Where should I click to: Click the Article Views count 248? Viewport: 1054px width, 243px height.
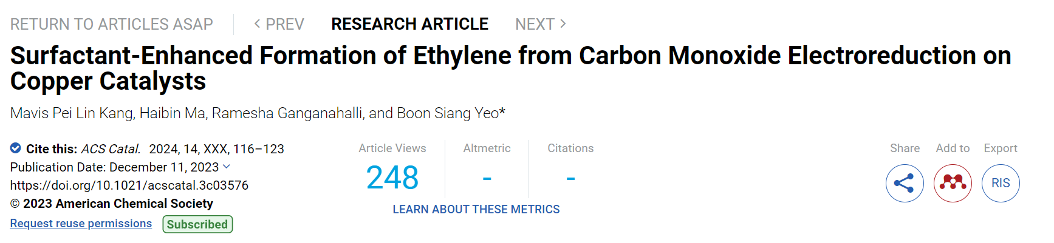[392, 178]
